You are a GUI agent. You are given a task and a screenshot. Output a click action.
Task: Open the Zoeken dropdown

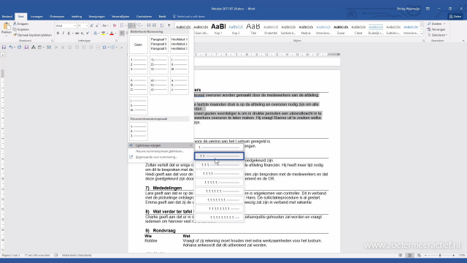tap(436, 23)
